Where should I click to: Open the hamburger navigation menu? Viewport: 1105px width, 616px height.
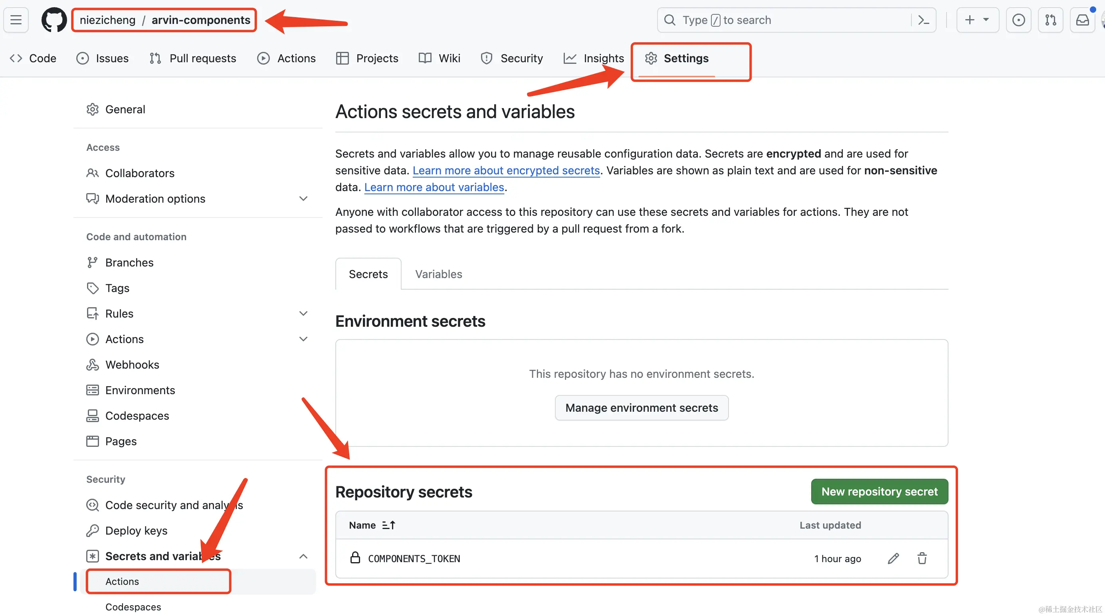pyautogui.click(x=16, y=20)
